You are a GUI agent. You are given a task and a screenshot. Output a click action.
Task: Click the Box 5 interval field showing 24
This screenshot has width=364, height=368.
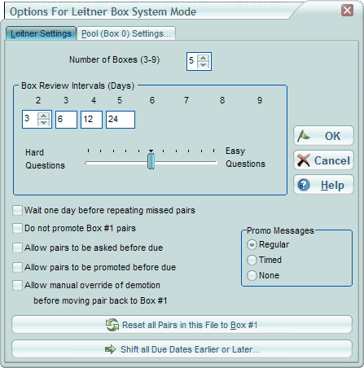121,120
